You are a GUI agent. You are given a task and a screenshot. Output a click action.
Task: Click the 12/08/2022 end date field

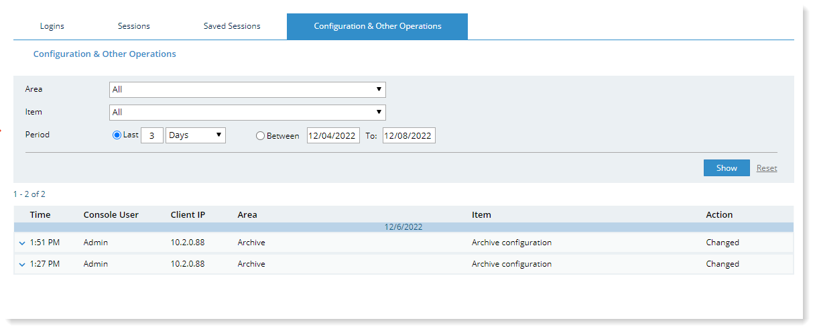pos(409,136)
